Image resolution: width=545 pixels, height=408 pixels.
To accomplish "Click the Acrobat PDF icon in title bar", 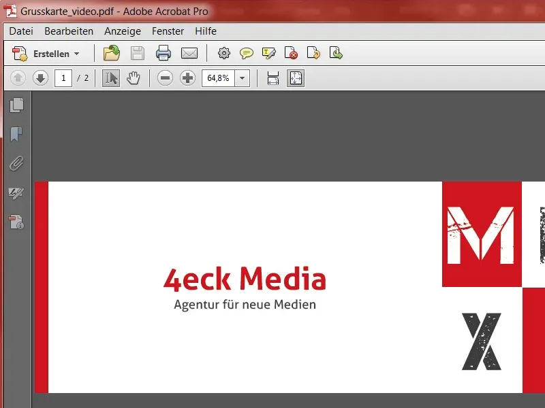I will tap(10, 11).
